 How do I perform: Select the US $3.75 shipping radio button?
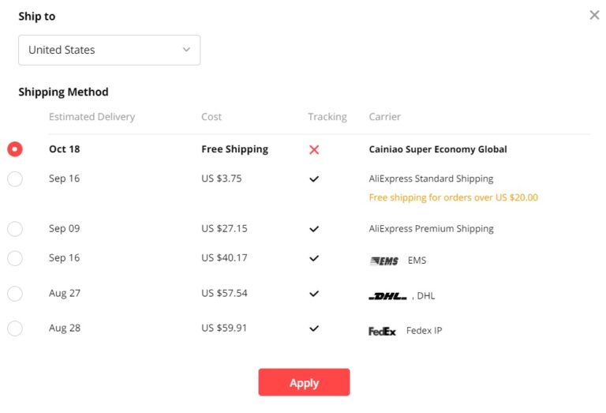(15, 179)
